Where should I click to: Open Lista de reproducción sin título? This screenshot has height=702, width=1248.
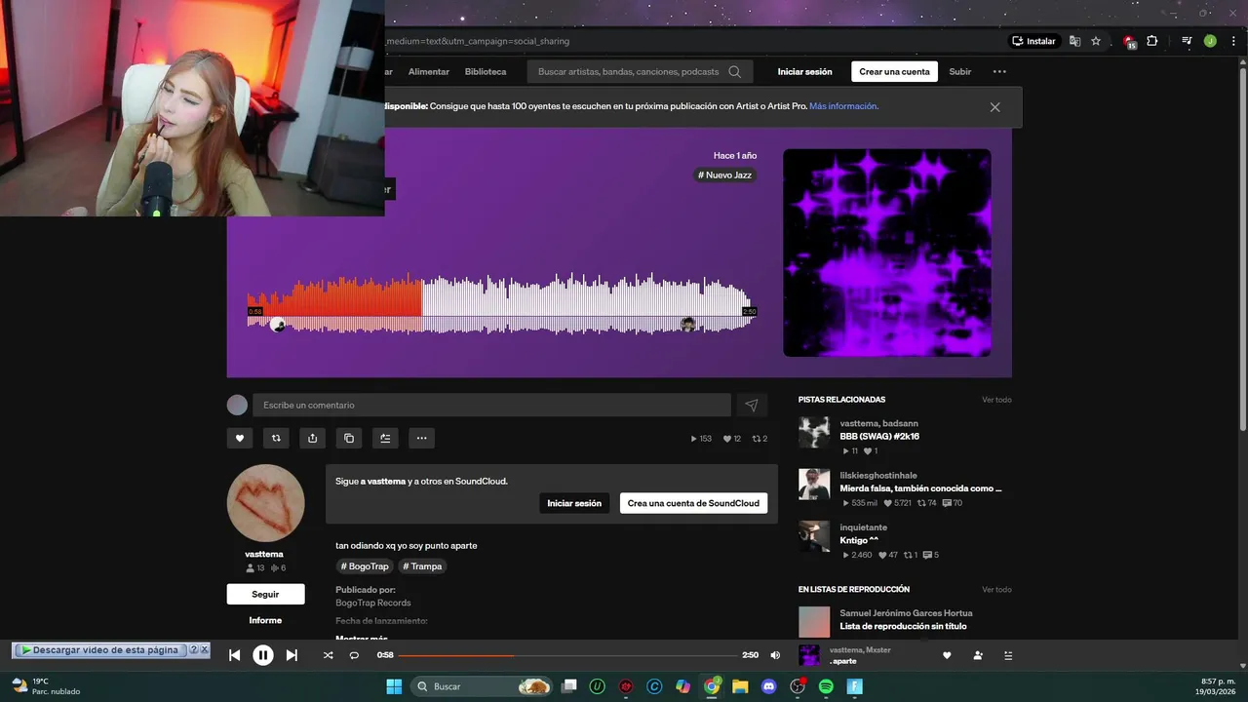(x=903, y=626)
